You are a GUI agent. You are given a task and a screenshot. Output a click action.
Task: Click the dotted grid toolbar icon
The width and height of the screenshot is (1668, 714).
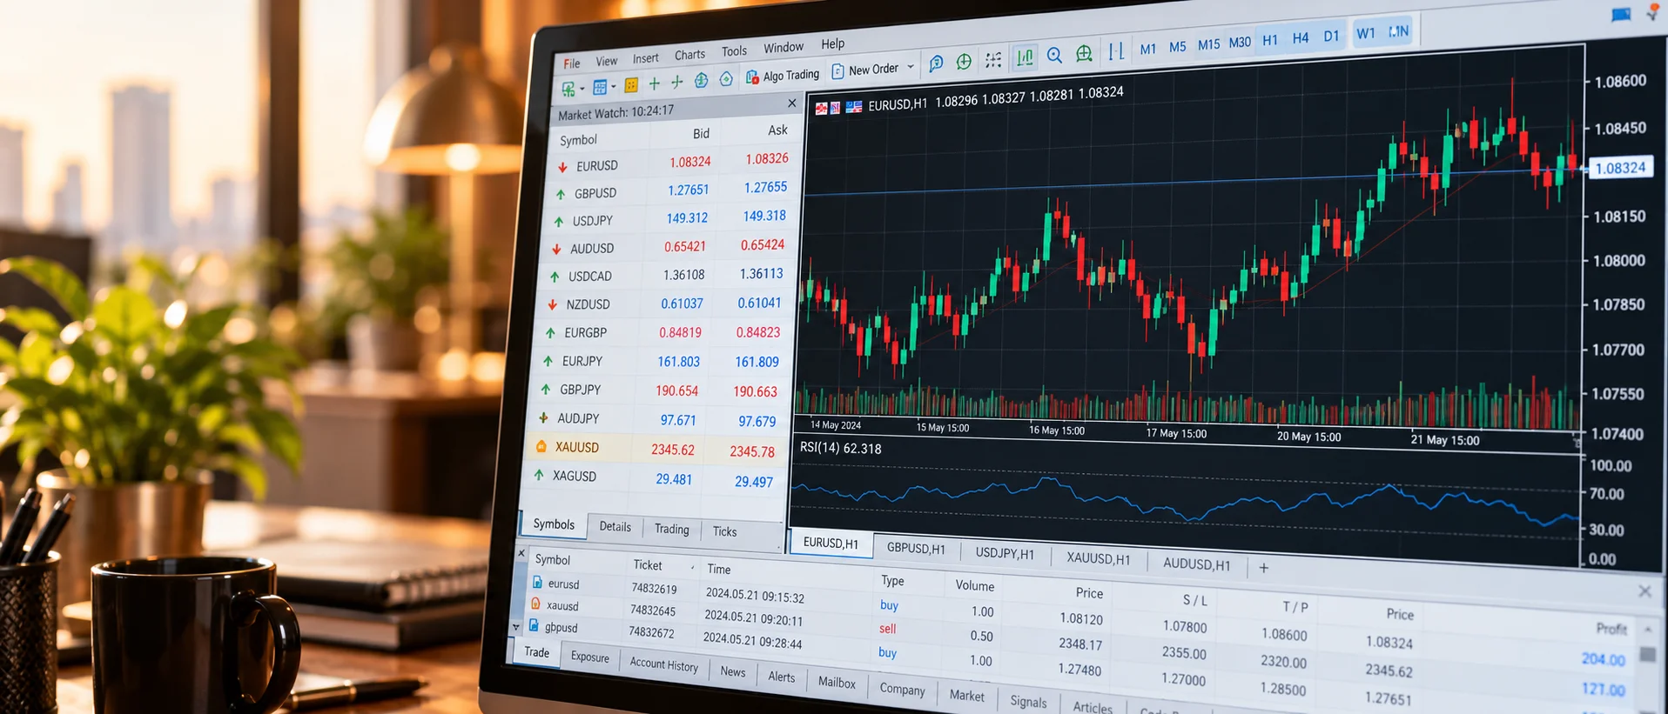click(x=993, y=59)
